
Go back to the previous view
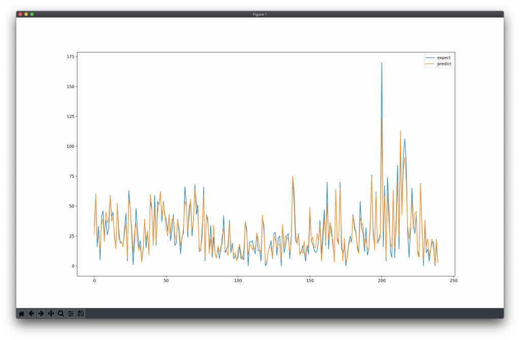coord(31,314)
